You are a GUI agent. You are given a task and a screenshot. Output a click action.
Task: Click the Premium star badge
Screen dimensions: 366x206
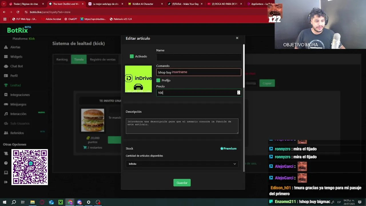coord(228,148)
